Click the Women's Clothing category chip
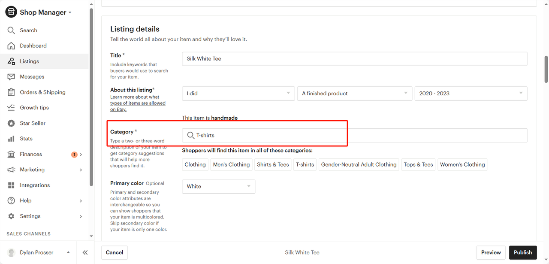 (462, 164)
